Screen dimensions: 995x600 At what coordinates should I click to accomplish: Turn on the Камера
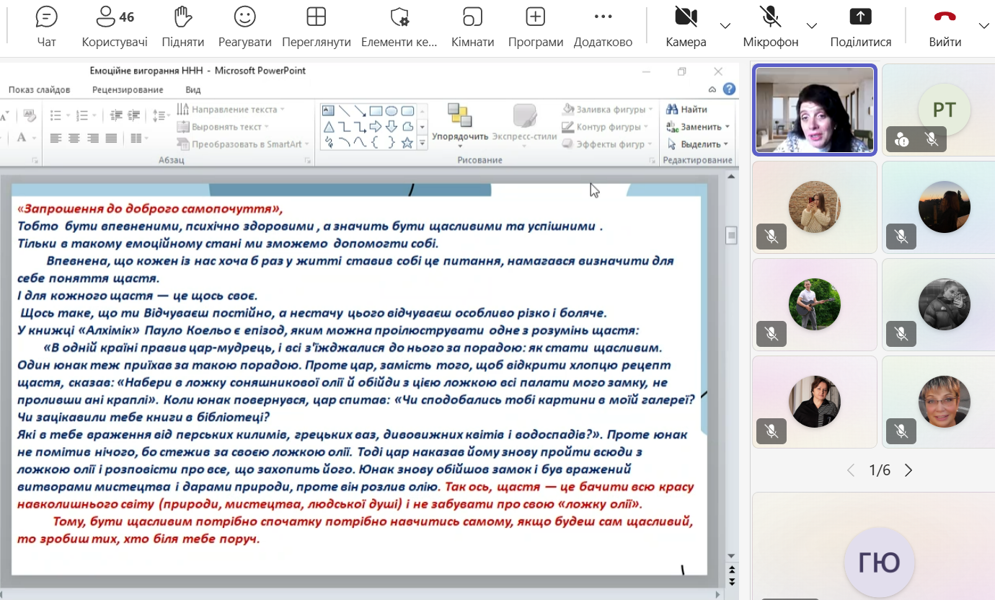click(x=686, y=27)
